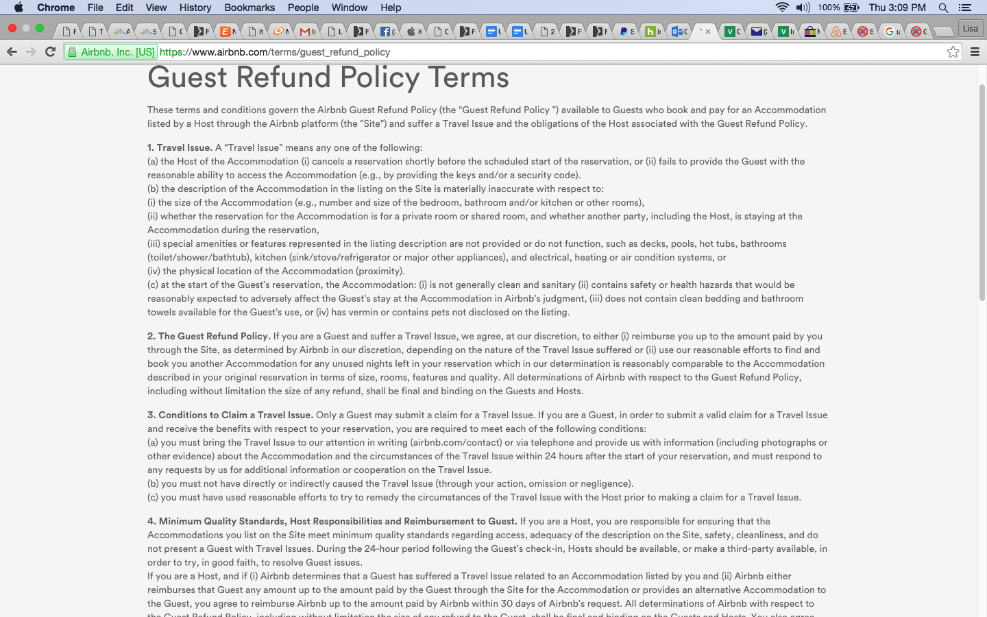Click the '4. Minimum Quality Standards' heading
The width and height of the screenshot is (987, 617).
point(332,521)
